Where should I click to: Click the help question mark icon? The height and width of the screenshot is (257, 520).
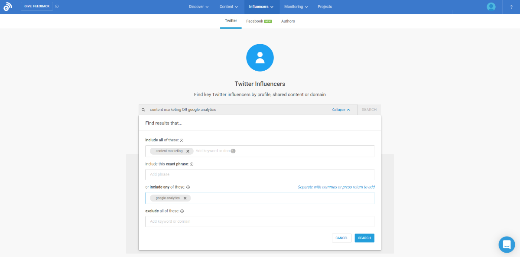click(x=511, y=7)
